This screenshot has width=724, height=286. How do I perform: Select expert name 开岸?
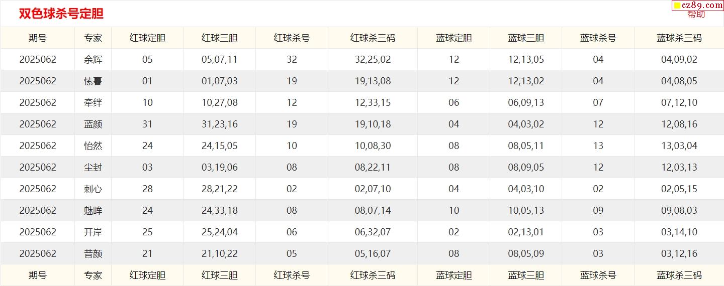coord(93,232)
